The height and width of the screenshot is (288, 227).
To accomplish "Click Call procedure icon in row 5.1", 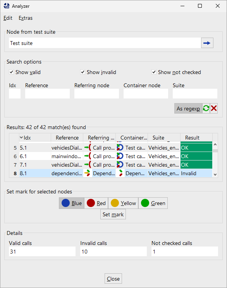I will (x=88, y=148).
